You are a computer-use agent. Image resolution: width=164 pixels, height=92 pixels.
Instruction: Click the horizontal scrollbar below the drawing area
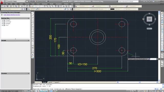[138, 82]
